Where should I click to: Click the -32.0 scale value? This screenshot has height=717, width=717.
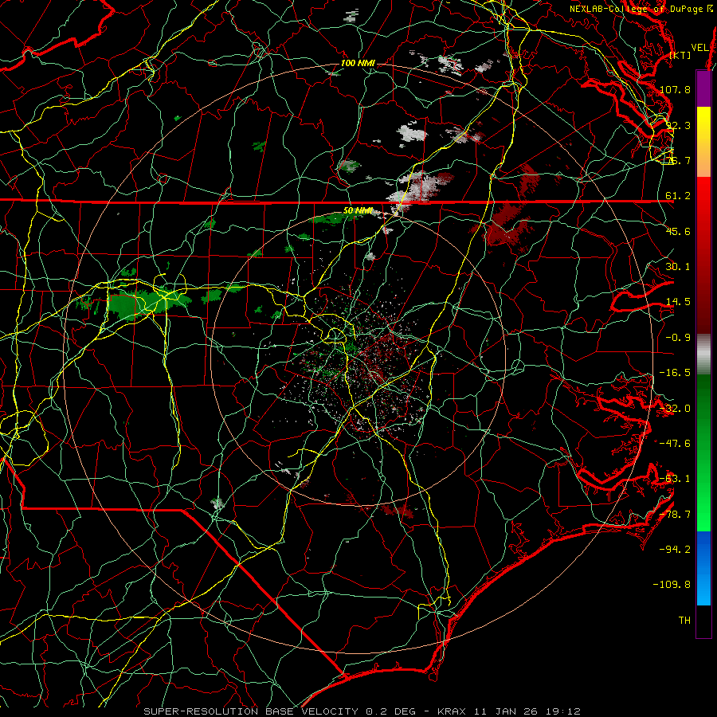point(676,409)
